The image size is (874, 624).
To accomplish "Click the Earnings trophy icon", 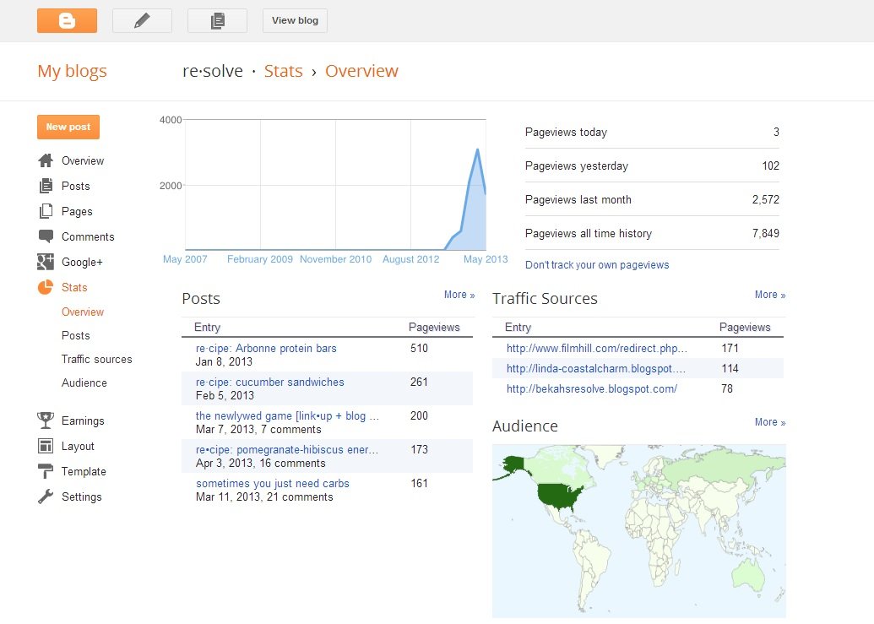I will (46, 421).
